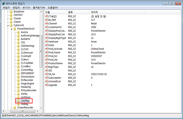Screen dimensions: 183x119
Task: Click the tree scroll up arrow
Action: (41, 12)
